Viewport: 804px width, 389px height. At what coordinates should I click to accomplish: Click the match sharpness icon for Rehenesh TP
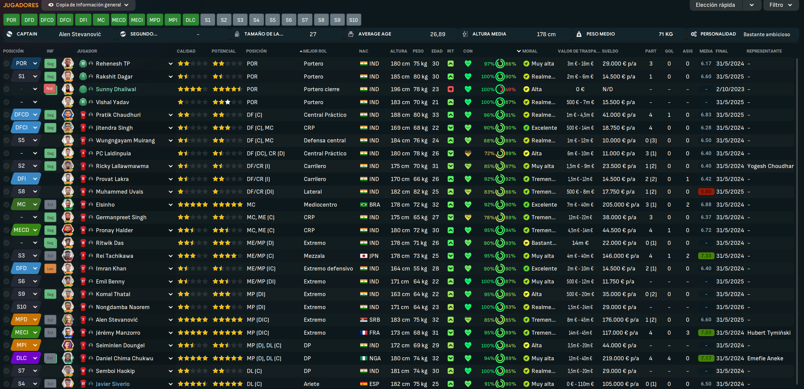pos(451,64)
